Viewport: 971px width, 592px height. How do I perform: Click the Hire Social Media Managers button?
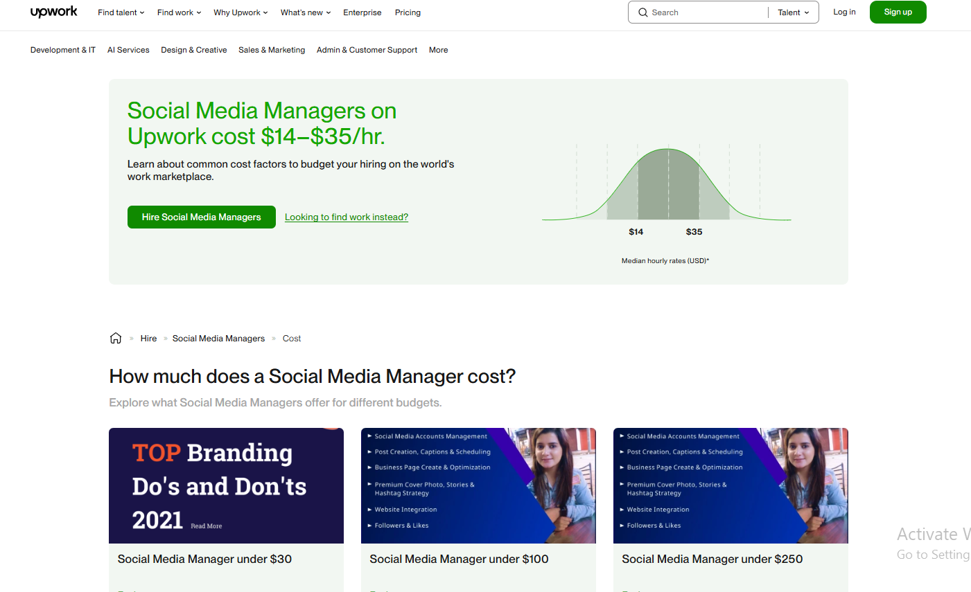[202, 217]
